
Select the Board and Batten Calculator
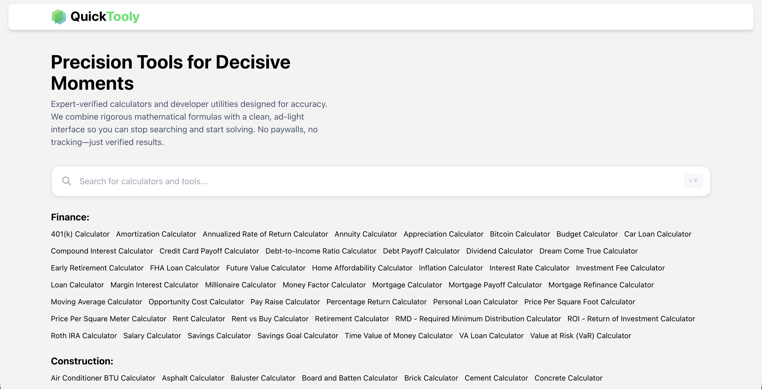(x=350, y=378)
